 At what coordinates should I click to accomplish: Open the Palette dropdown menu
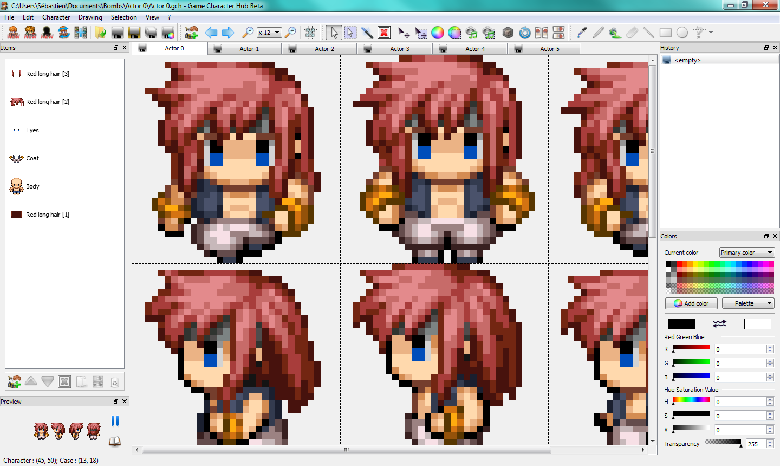point(748,303)
